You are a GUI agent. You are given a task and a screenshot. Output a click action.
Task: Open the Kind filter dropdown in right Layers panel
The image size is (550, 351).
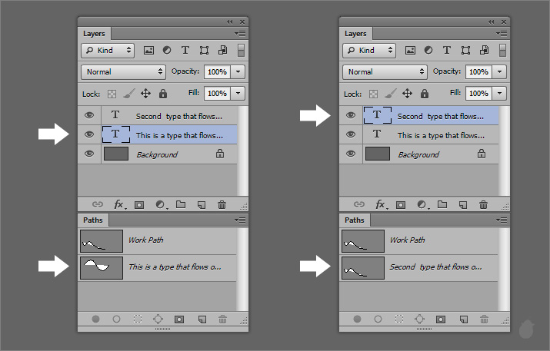[368, 50]
